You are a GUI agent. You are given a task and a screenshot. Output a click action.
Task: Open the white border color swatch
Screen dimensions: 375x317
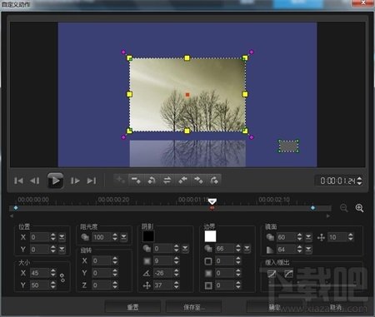point(210,236)
